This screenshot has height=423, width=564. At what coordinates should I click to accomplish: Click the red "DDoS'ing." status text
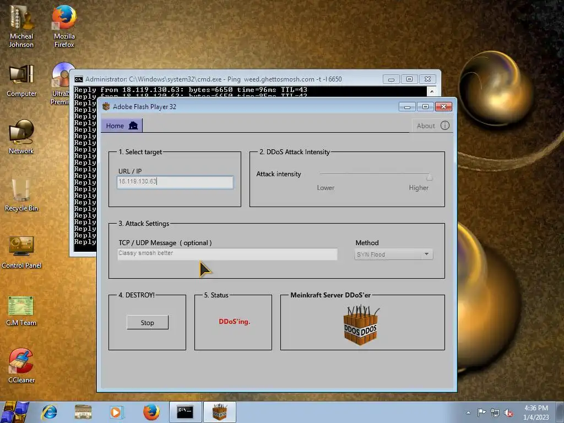235,322
